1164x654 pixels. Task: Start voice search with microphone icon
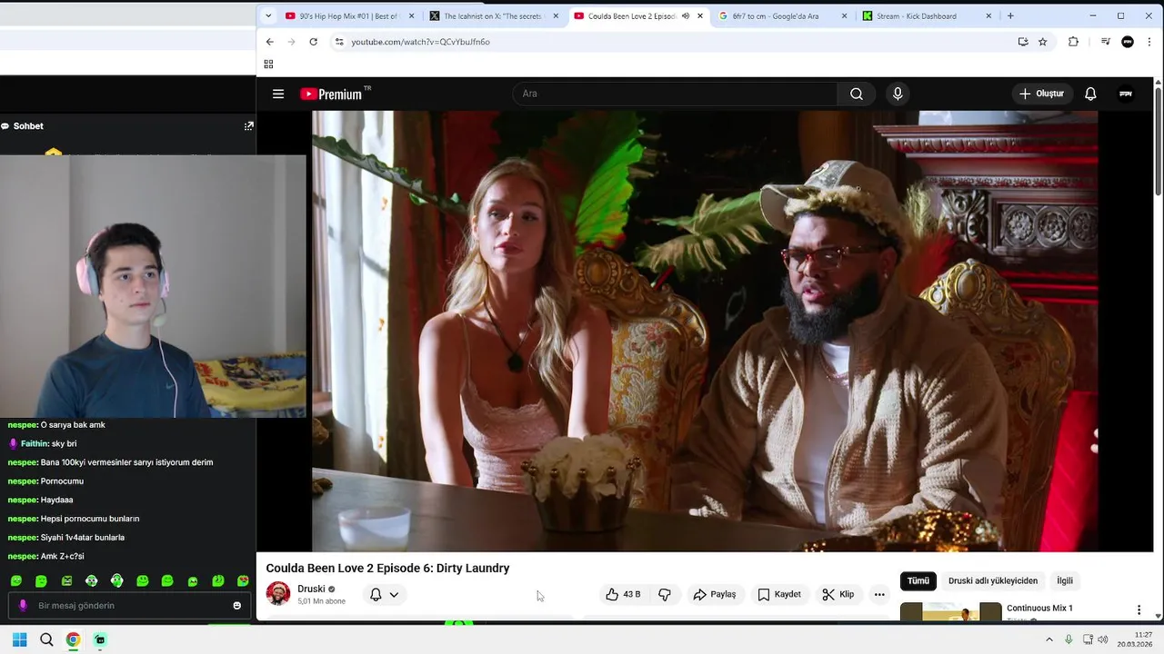pos(898,94)
